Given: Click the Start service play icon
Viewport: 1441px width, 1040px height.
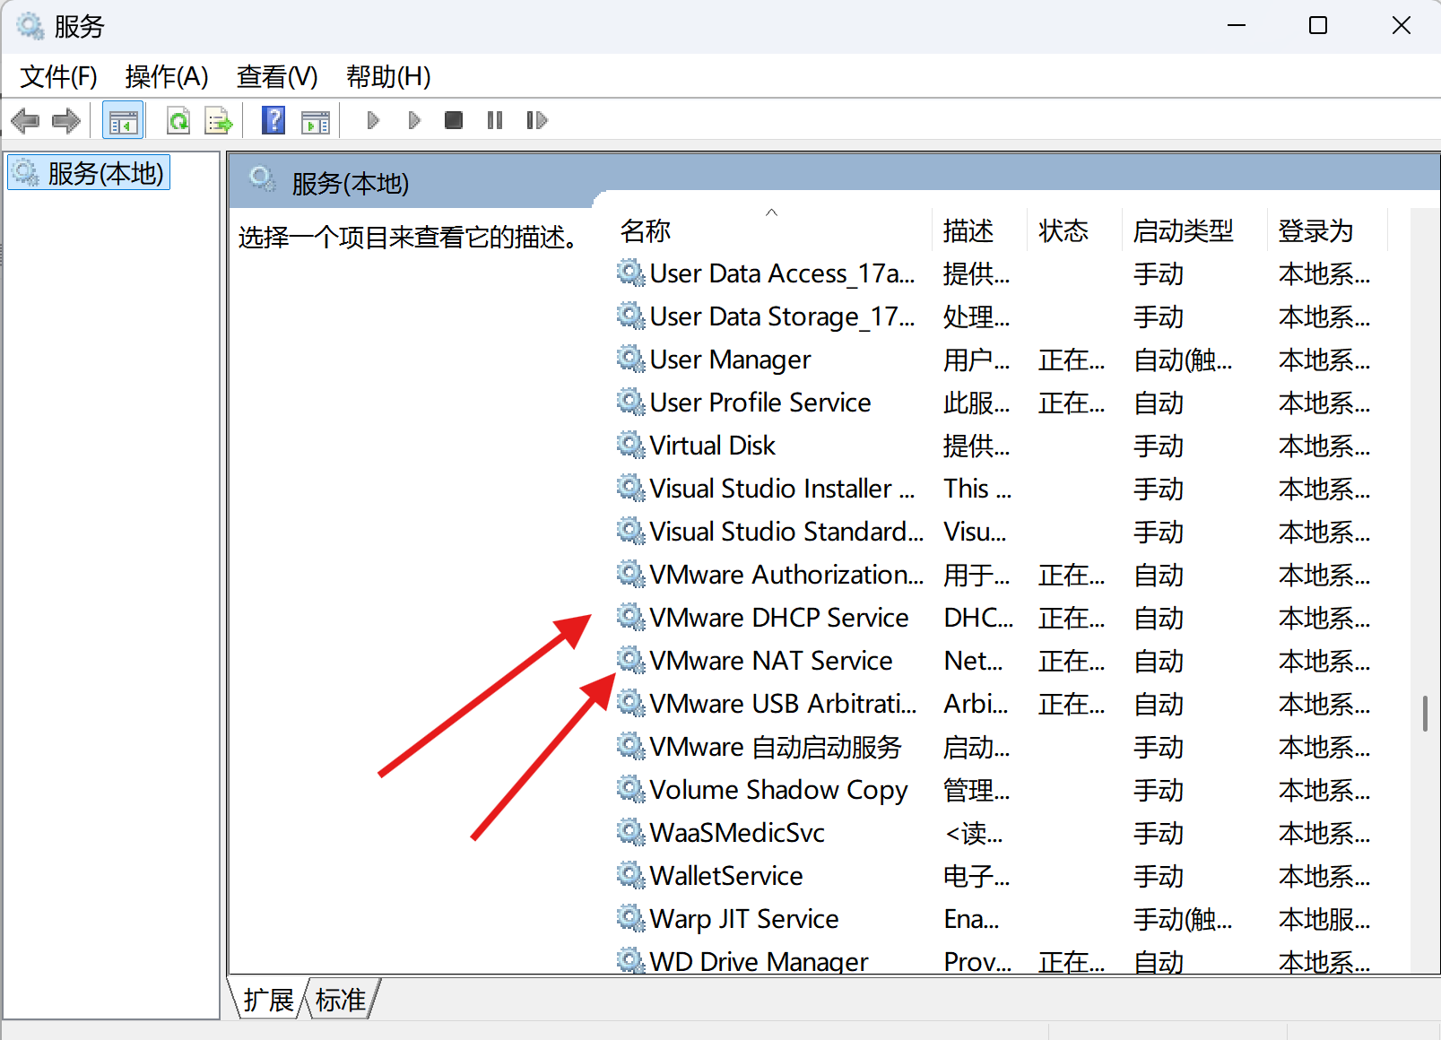Looking at the screenshot, I should (374, 120).
